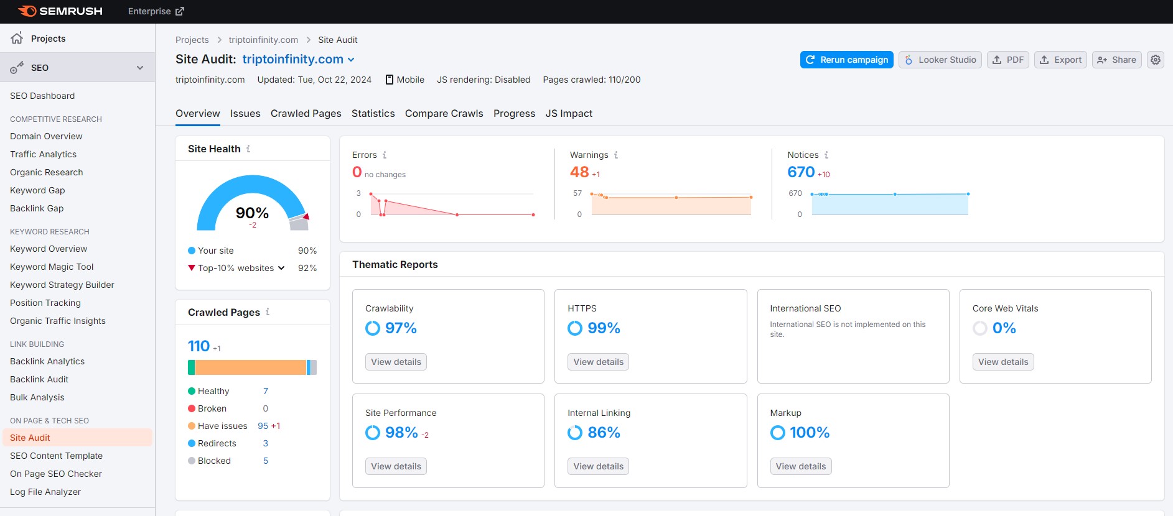Click the Projects breadcrumb link
This screenshot has width=1173, height=516.
pos(192,40)
